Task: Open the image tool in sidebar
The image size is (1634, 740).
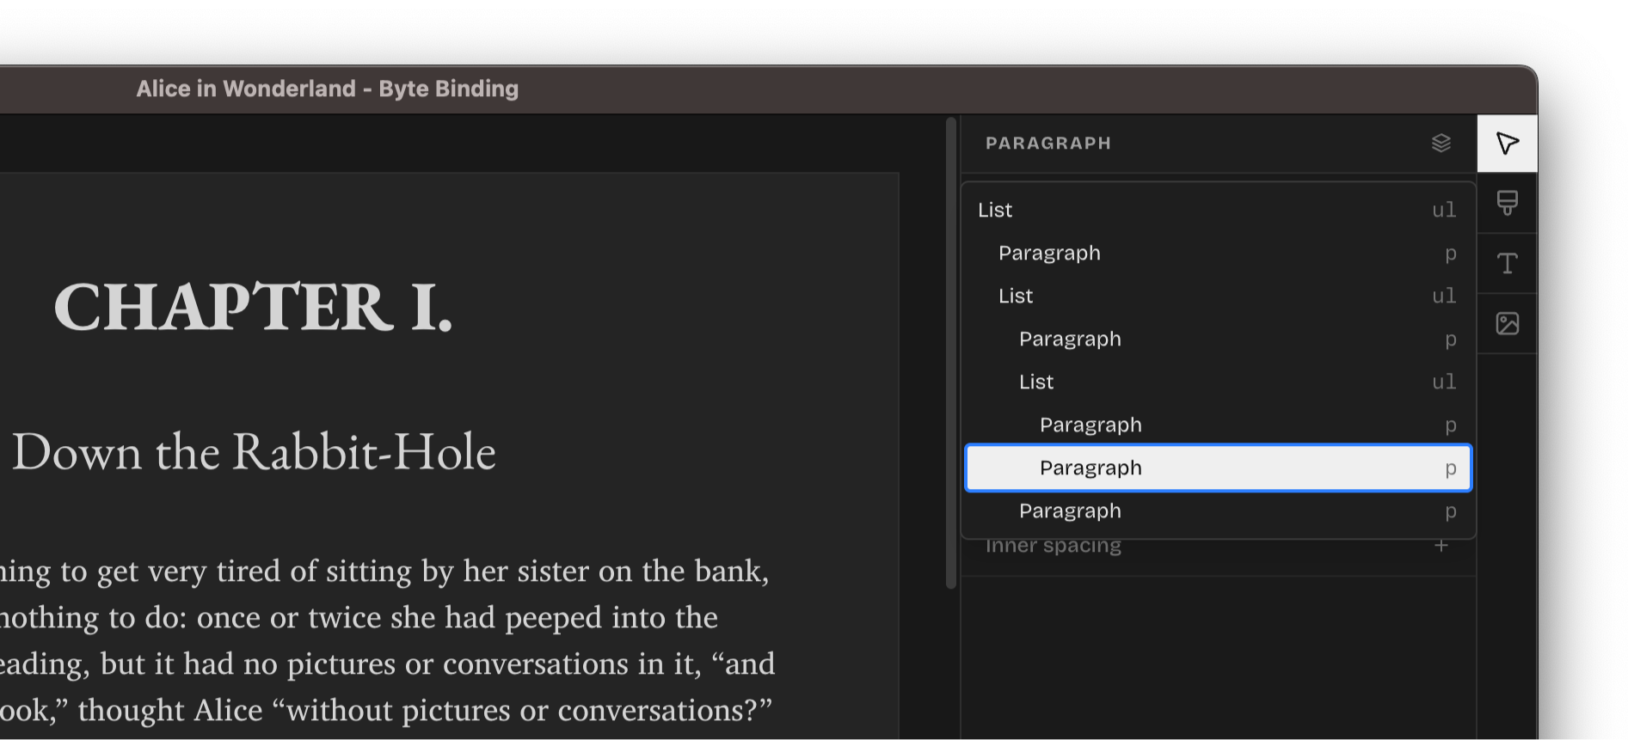Action: pos(1507,323)
